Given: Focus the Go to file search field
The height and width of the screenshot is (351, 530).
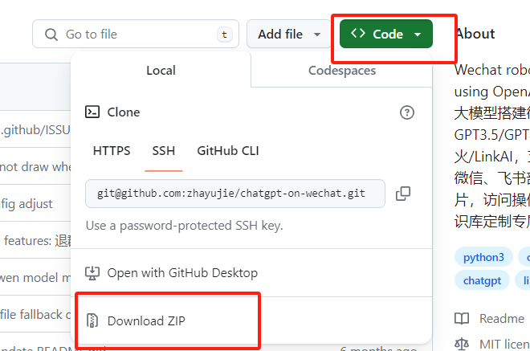Looking at the screenshot, I should coord(137,35).
